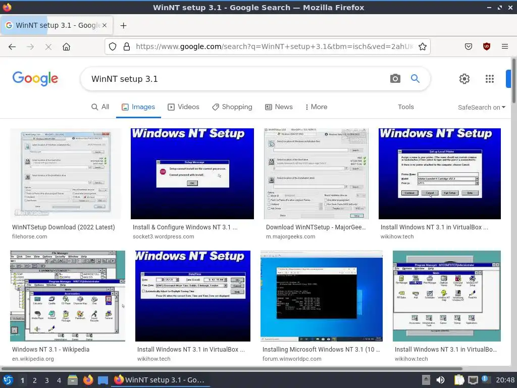Open the volume speaker tray icon
The height and width of the screenshot is (388, 517).
point(440,380)
